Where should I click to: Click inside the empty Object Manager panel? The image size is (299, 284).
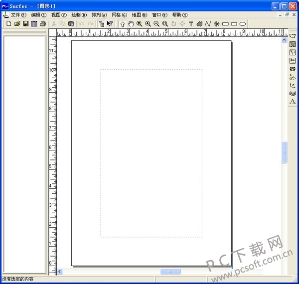[x=24, y=154]
